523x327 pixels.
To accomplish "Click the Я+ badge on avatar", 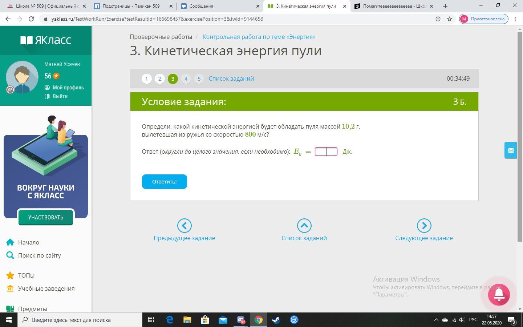I will click(10, 89).
